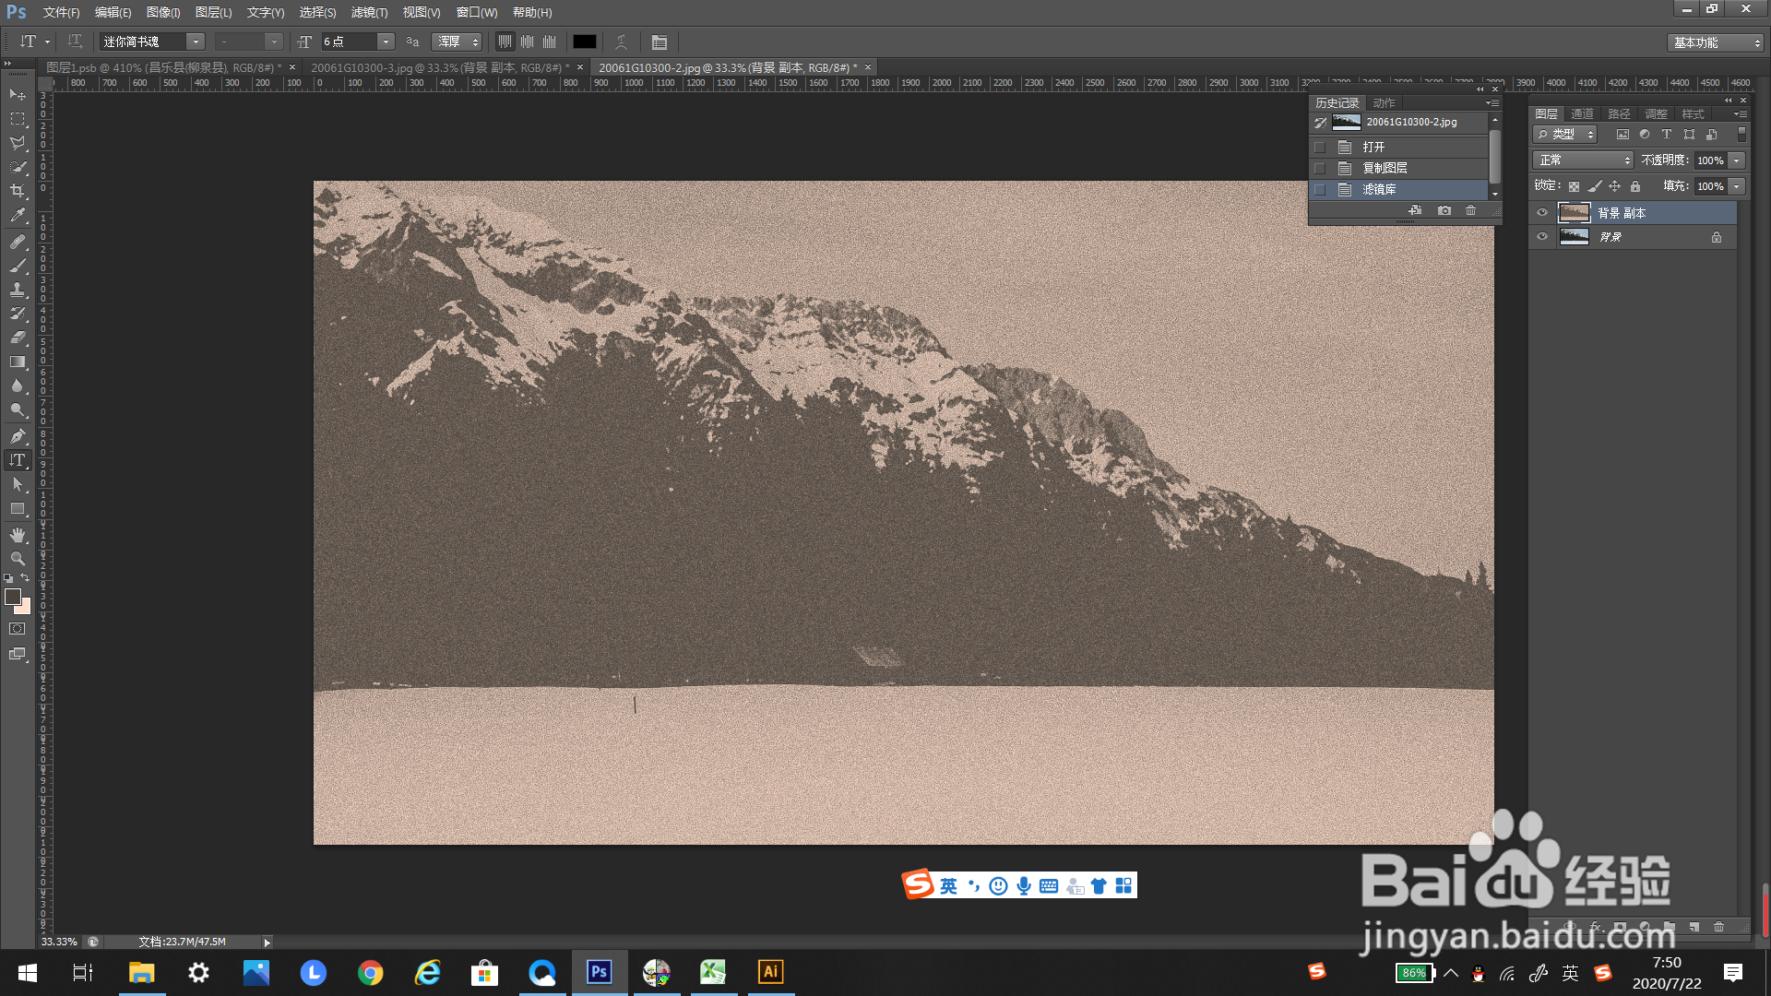Open the anti-aliasing dropdown 浑厚
The image size is (1771, 996).
click(x=458, y=41)
